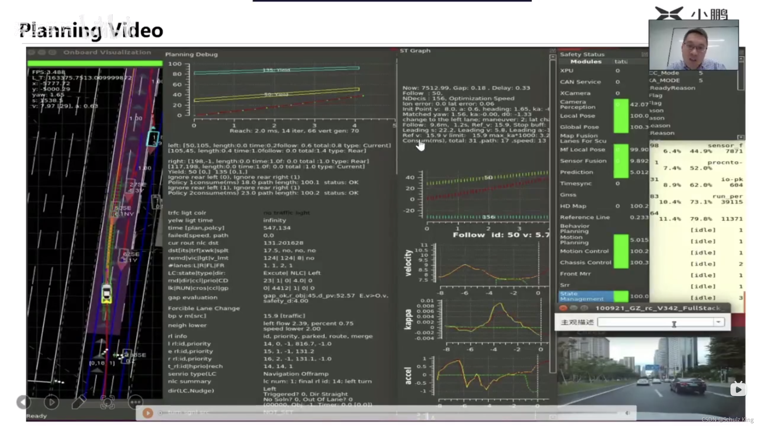Click the volume speaker icon

pos(627,413)
